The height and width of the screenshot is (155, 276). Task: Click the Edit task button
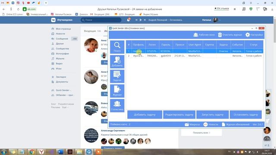[179, 115]
